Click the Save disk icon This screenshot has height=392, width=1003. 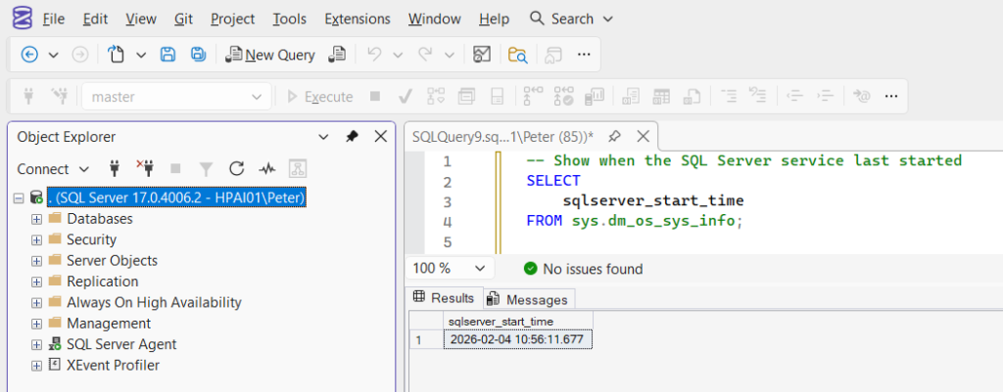coord(167,55)
